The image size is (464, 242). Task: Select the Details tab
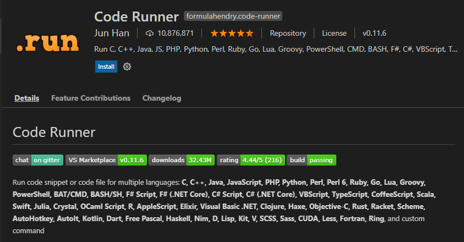(x=26, y=98)
